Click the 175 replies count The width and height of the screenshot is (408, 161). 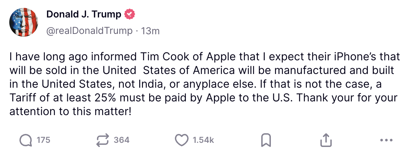(44, 140)
